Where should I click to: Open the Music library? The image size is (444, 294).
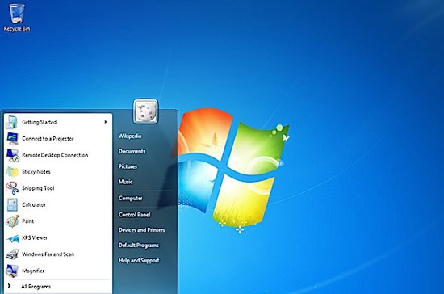(125, 182)
